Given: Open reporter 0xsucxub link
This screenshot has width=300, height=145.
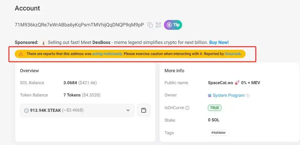Looking at the screenshot, I should point(233,54).
